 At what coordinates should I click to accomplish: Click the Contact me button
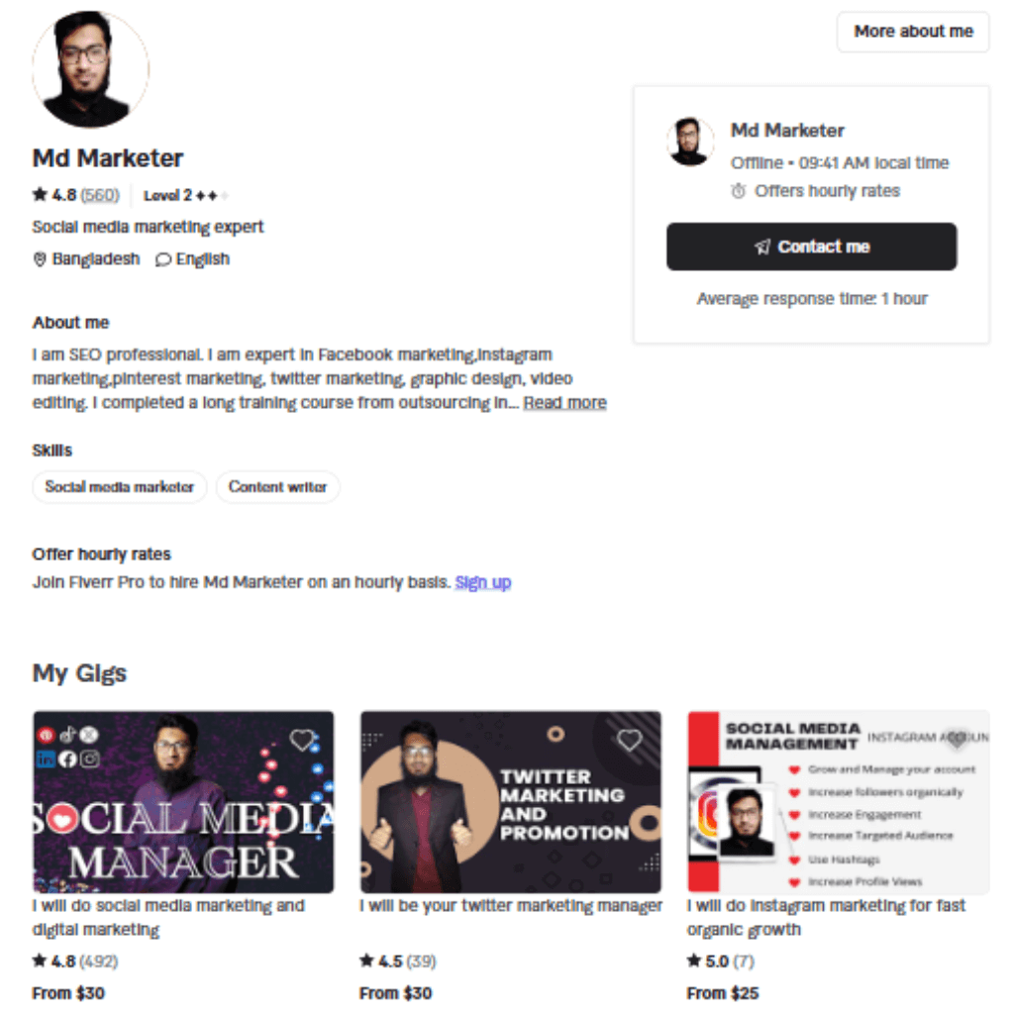point(811,247)
